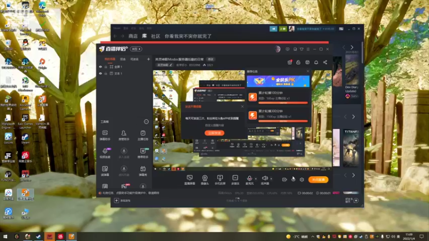Open the 房管助手 tool
The image size is (429, 241).
pos(124,135)
